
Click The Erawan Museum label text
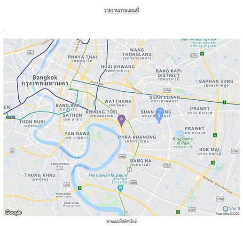click(x=108, y=175)
